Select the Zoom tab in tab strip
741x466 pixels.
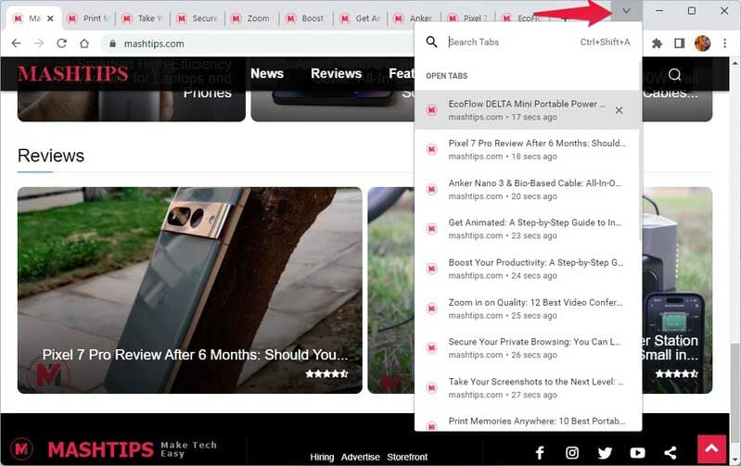pos(252,19)
